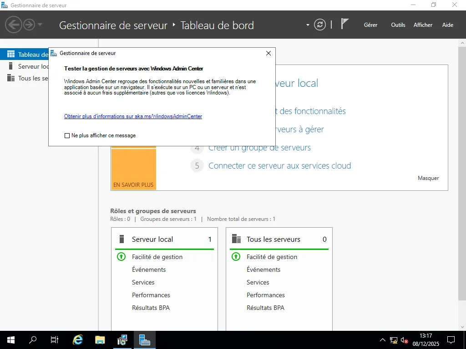Click the sidebar Serveur local icon

[x=11, y=66]
